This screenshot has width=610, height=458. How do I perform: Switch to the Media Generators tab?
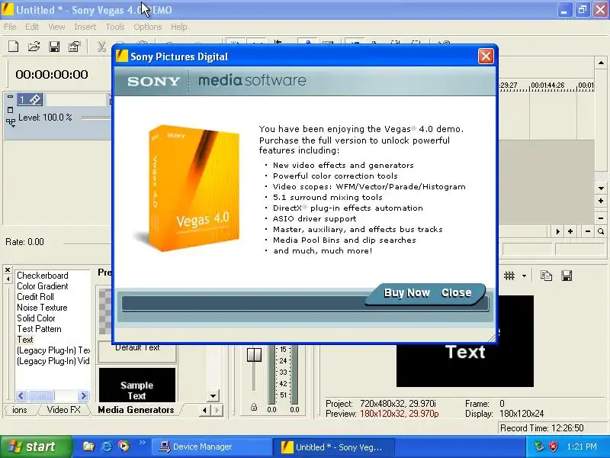(x=136, y=410)
